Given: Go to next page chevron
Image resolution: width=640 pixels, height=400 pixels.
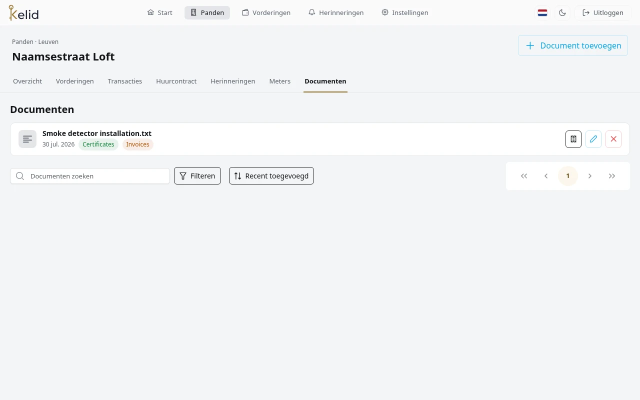Looking at the screenshot, I should [590, 176].
